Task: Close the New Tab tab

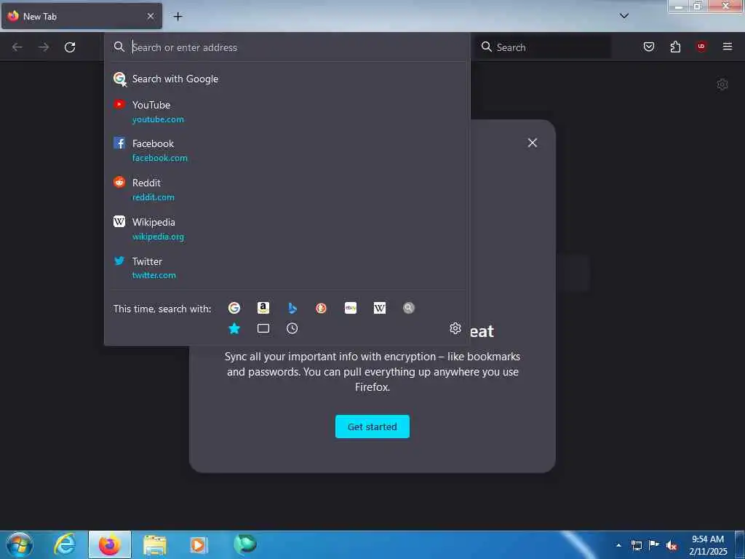Action: point(151,16)
